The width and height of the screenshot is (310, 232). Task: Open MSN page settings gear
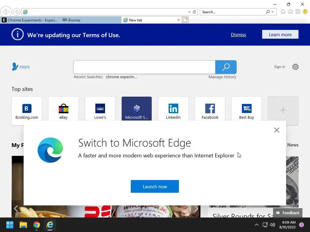point(295,67)
